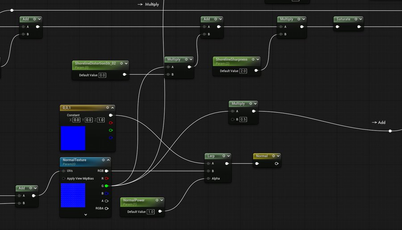The image size is (402, 230).
Task: Click the blue output pin on 0,0,1 constant
Action: (111, 138)
